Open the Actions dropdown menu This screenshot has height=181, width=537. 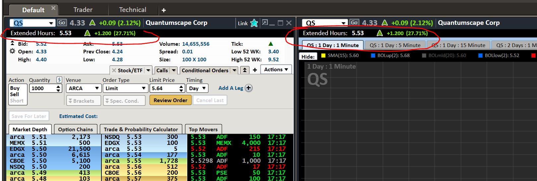(x=276, y=69)
